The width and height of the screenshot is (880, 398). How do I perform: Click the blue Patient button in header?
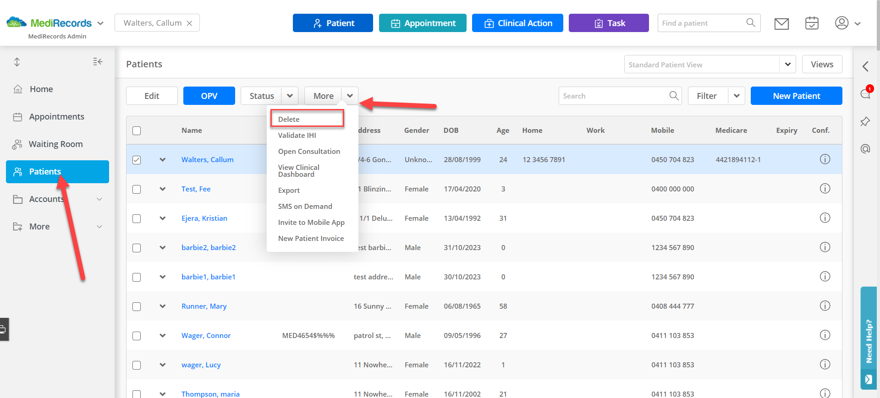(333, 23)
